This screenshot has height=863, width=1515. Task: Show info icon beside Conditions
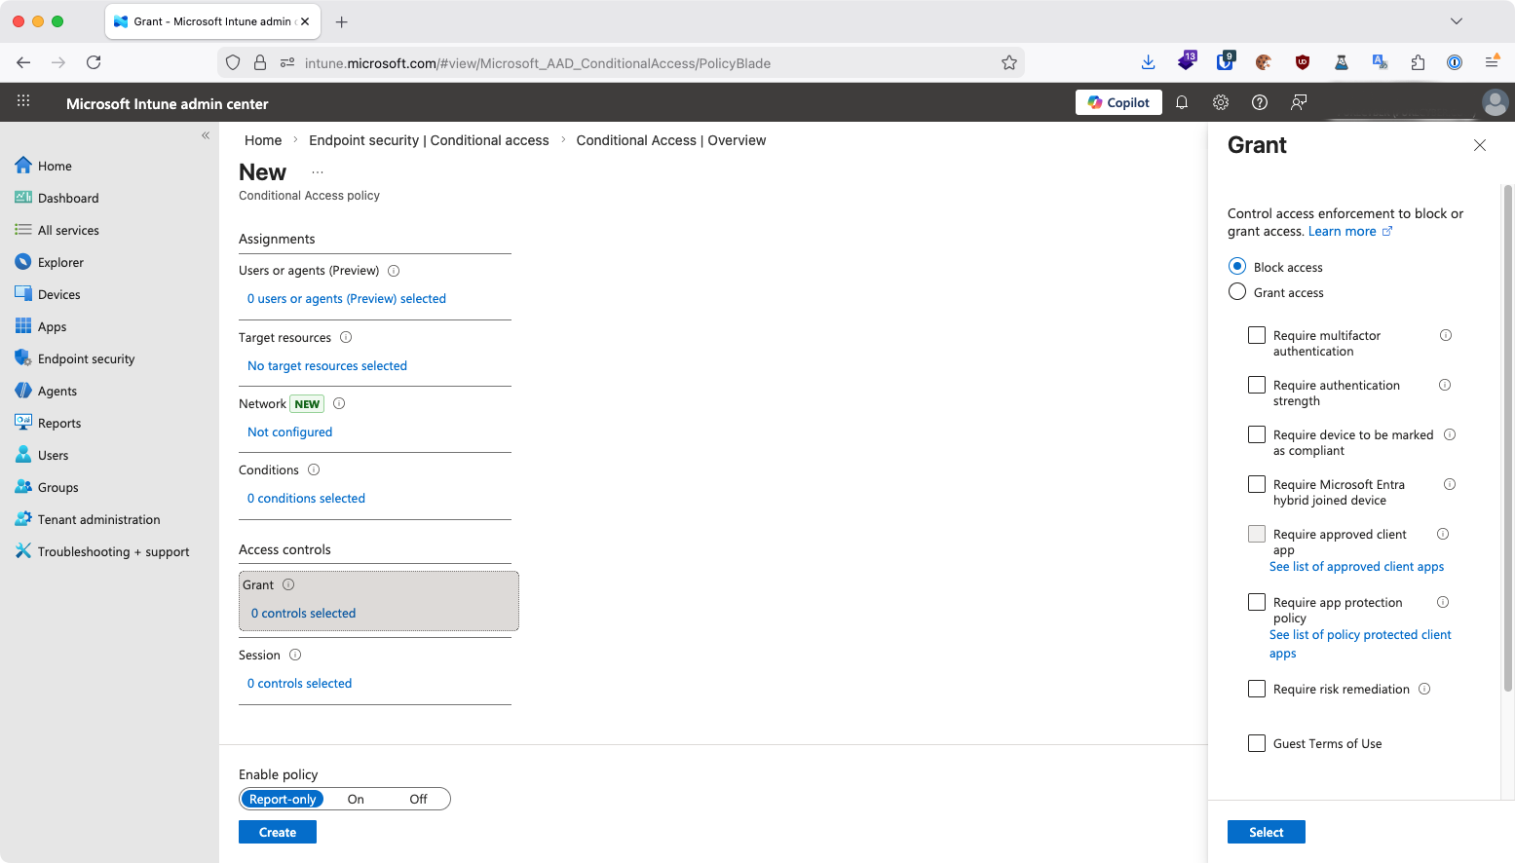pos(314,470)
